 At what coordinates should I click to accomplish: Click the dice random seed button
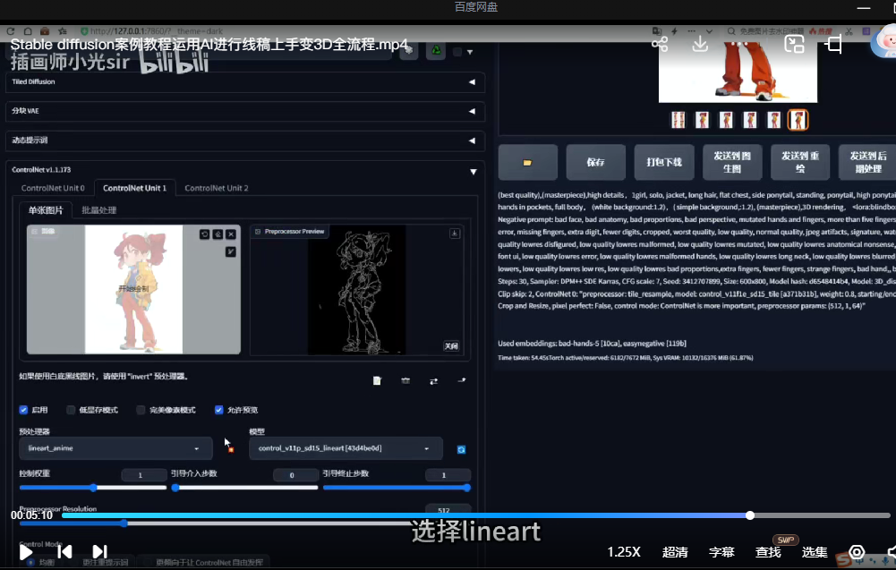point(408,51)
